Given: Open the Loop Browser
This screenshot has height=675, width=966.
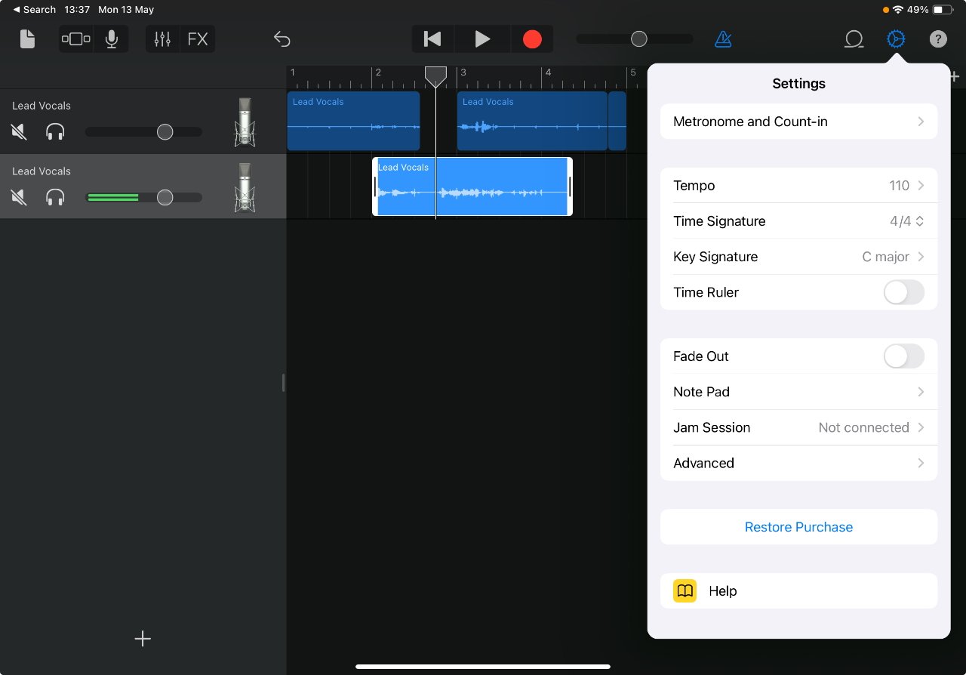Looking at the screenshot, I should (854, 39).
